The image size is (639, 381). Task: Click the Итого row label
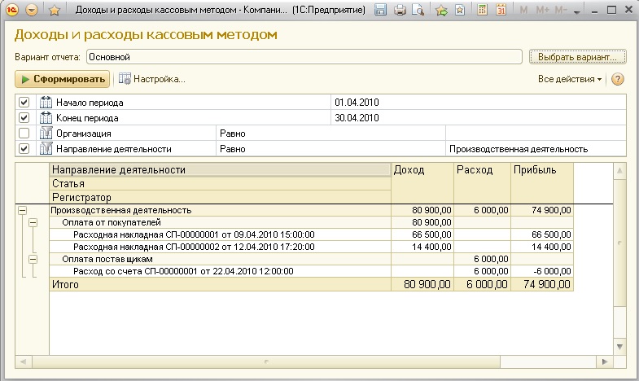coord(65,284)
